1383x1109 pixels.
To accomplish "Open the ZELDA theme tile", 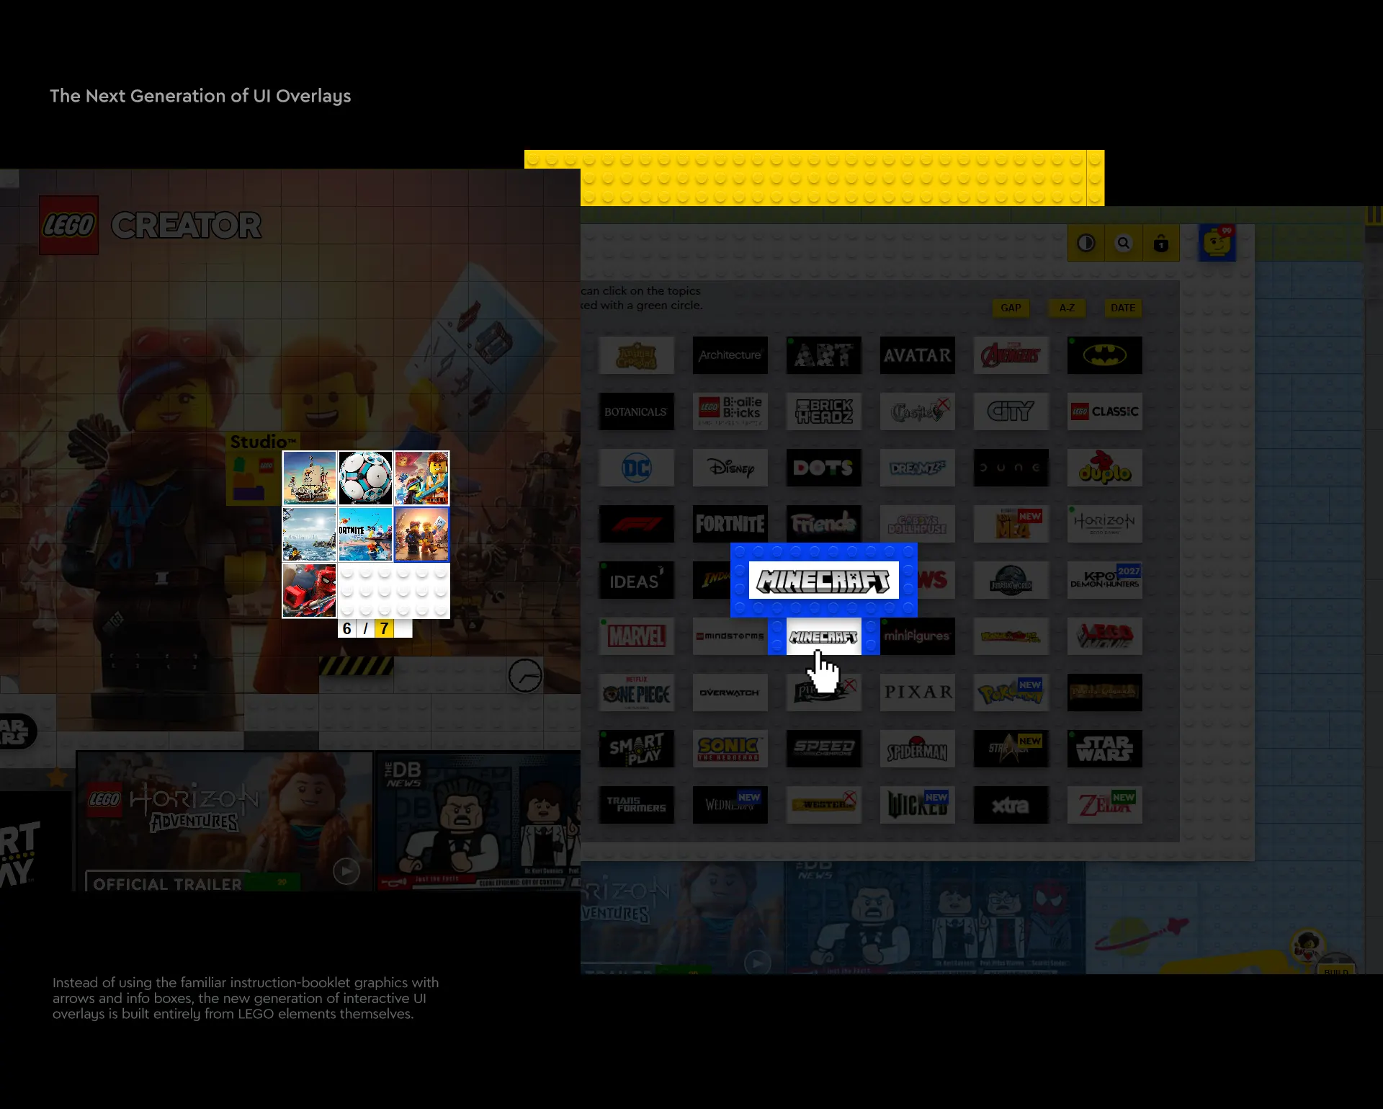I will (1105, 805).
